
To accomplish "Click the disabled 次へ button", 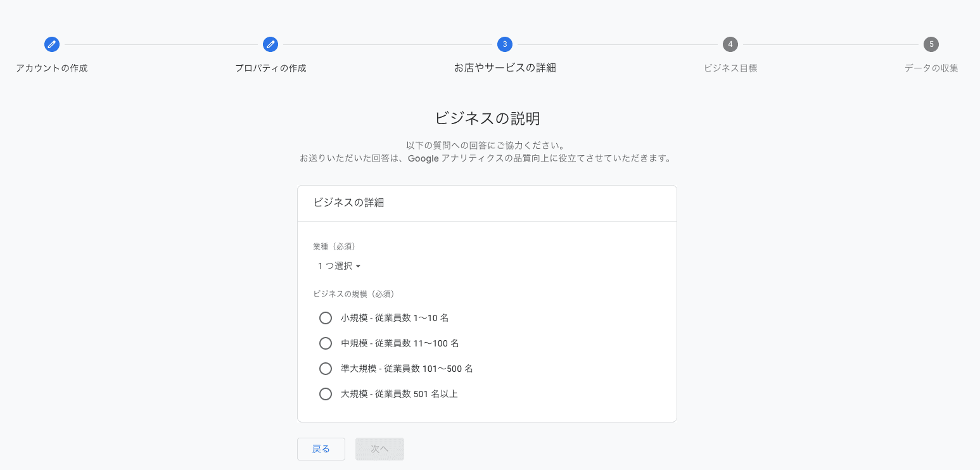I will tap(379, 448).
